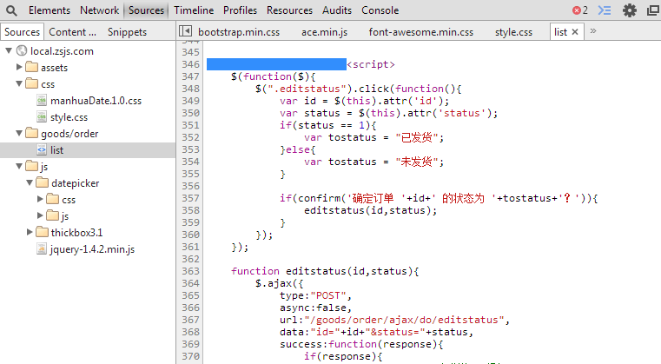Open DevTools settings gear
The image size is (661, 364).
(x=630, y=10)
